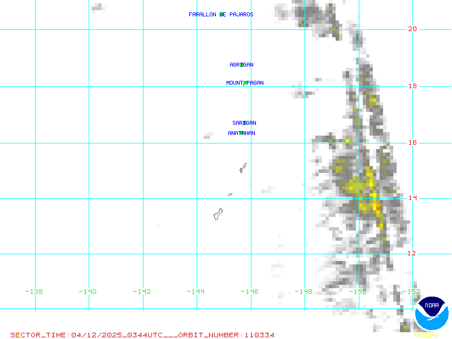This screenshot has width=452, height=339.
Task: Click latitude label 18
Action: pos(412,86)
